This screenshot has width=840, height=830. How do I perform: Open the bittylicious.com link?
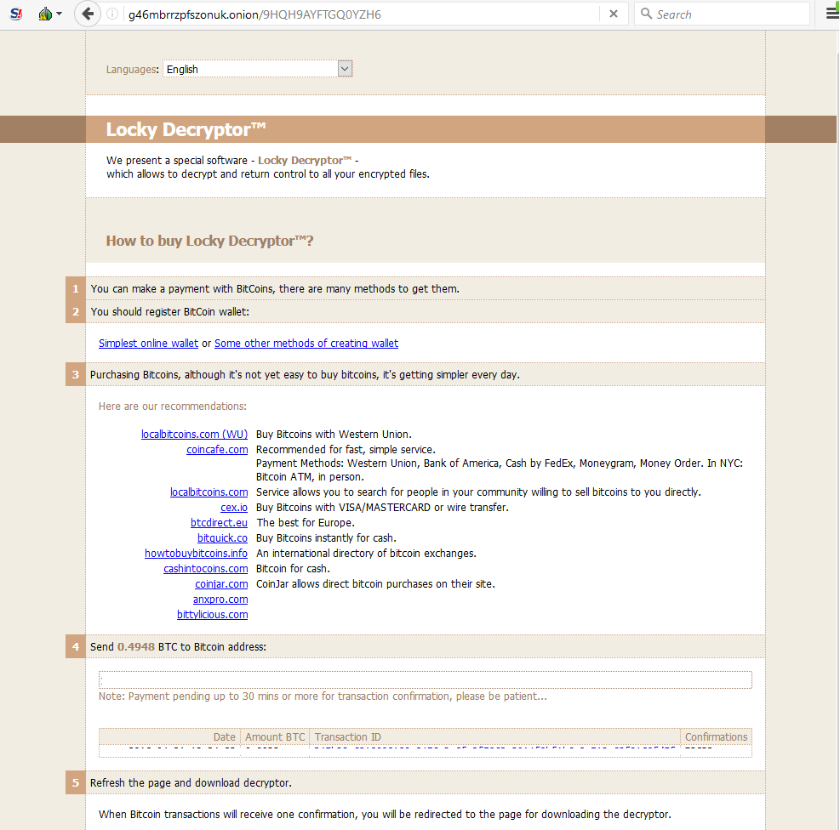(212, 614)
